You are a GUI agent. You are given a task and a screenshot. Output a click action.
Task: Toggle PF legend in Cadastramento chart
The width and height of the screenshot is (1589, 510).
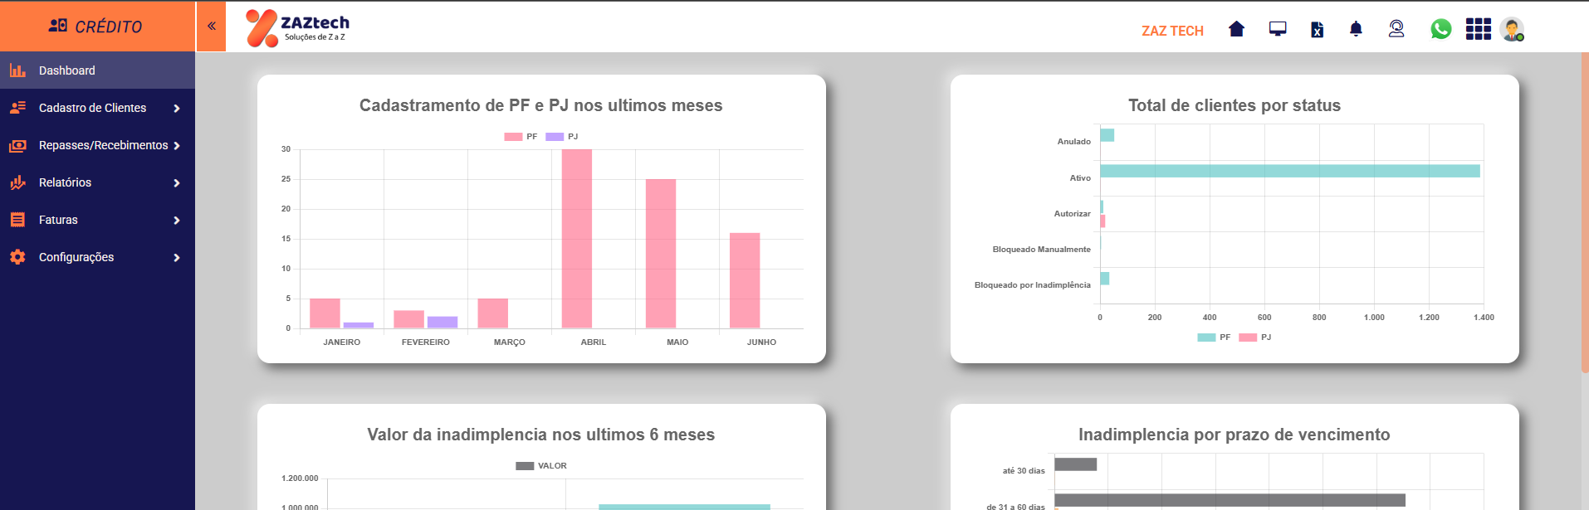(521, 137)
